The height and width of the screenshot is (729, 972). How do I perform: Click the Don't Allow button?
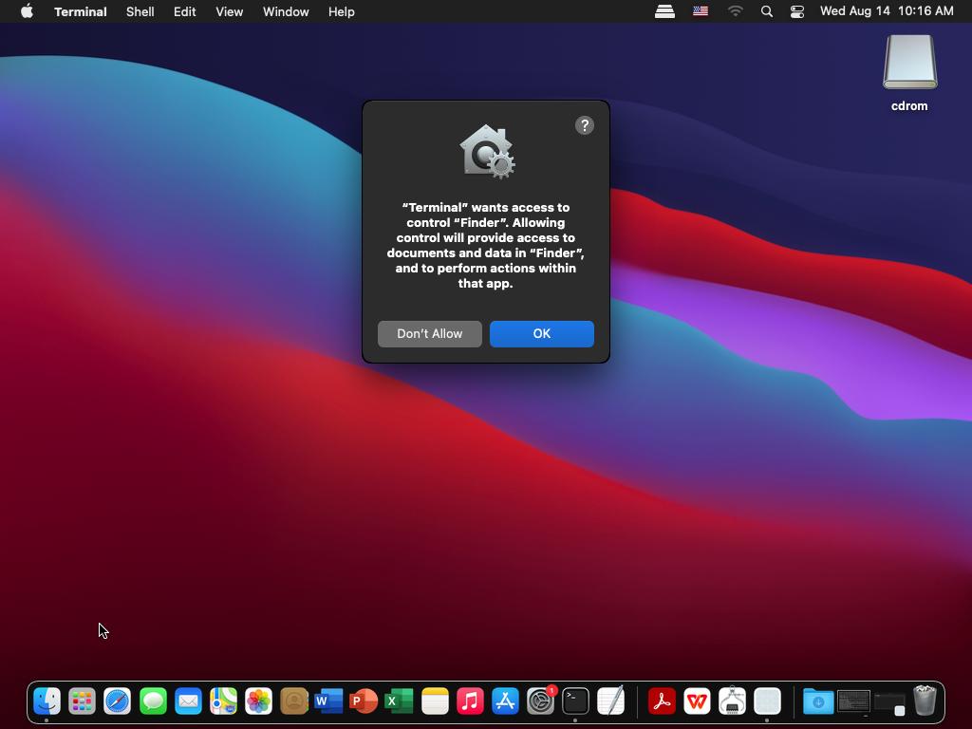click(x=430, y=333)
